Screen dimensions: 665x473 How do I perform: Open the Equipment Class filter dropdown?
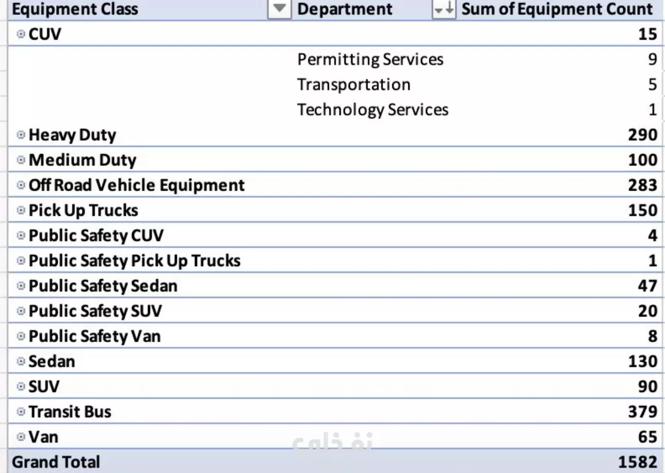(x=280, y=9)
